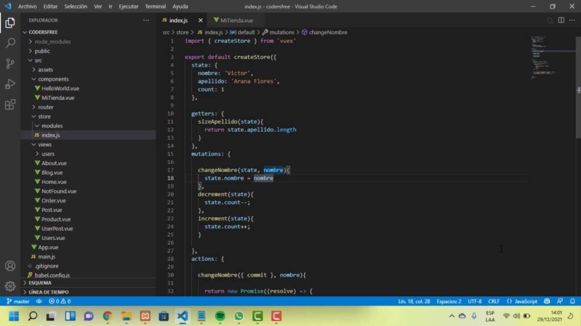Open the Source Control view
This screenshot has height=326, width=581.
[x=10, y=63]
